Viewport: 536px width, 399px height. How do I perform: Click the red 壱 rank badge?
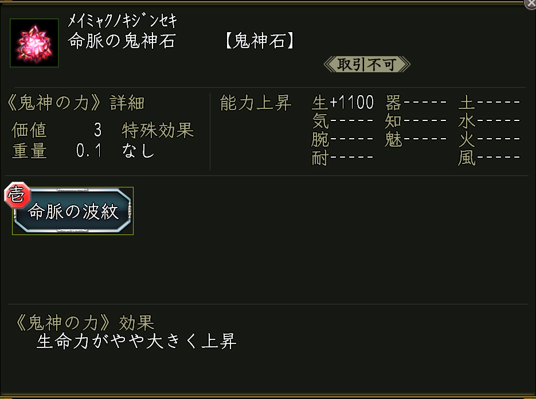tap(15, 195)
